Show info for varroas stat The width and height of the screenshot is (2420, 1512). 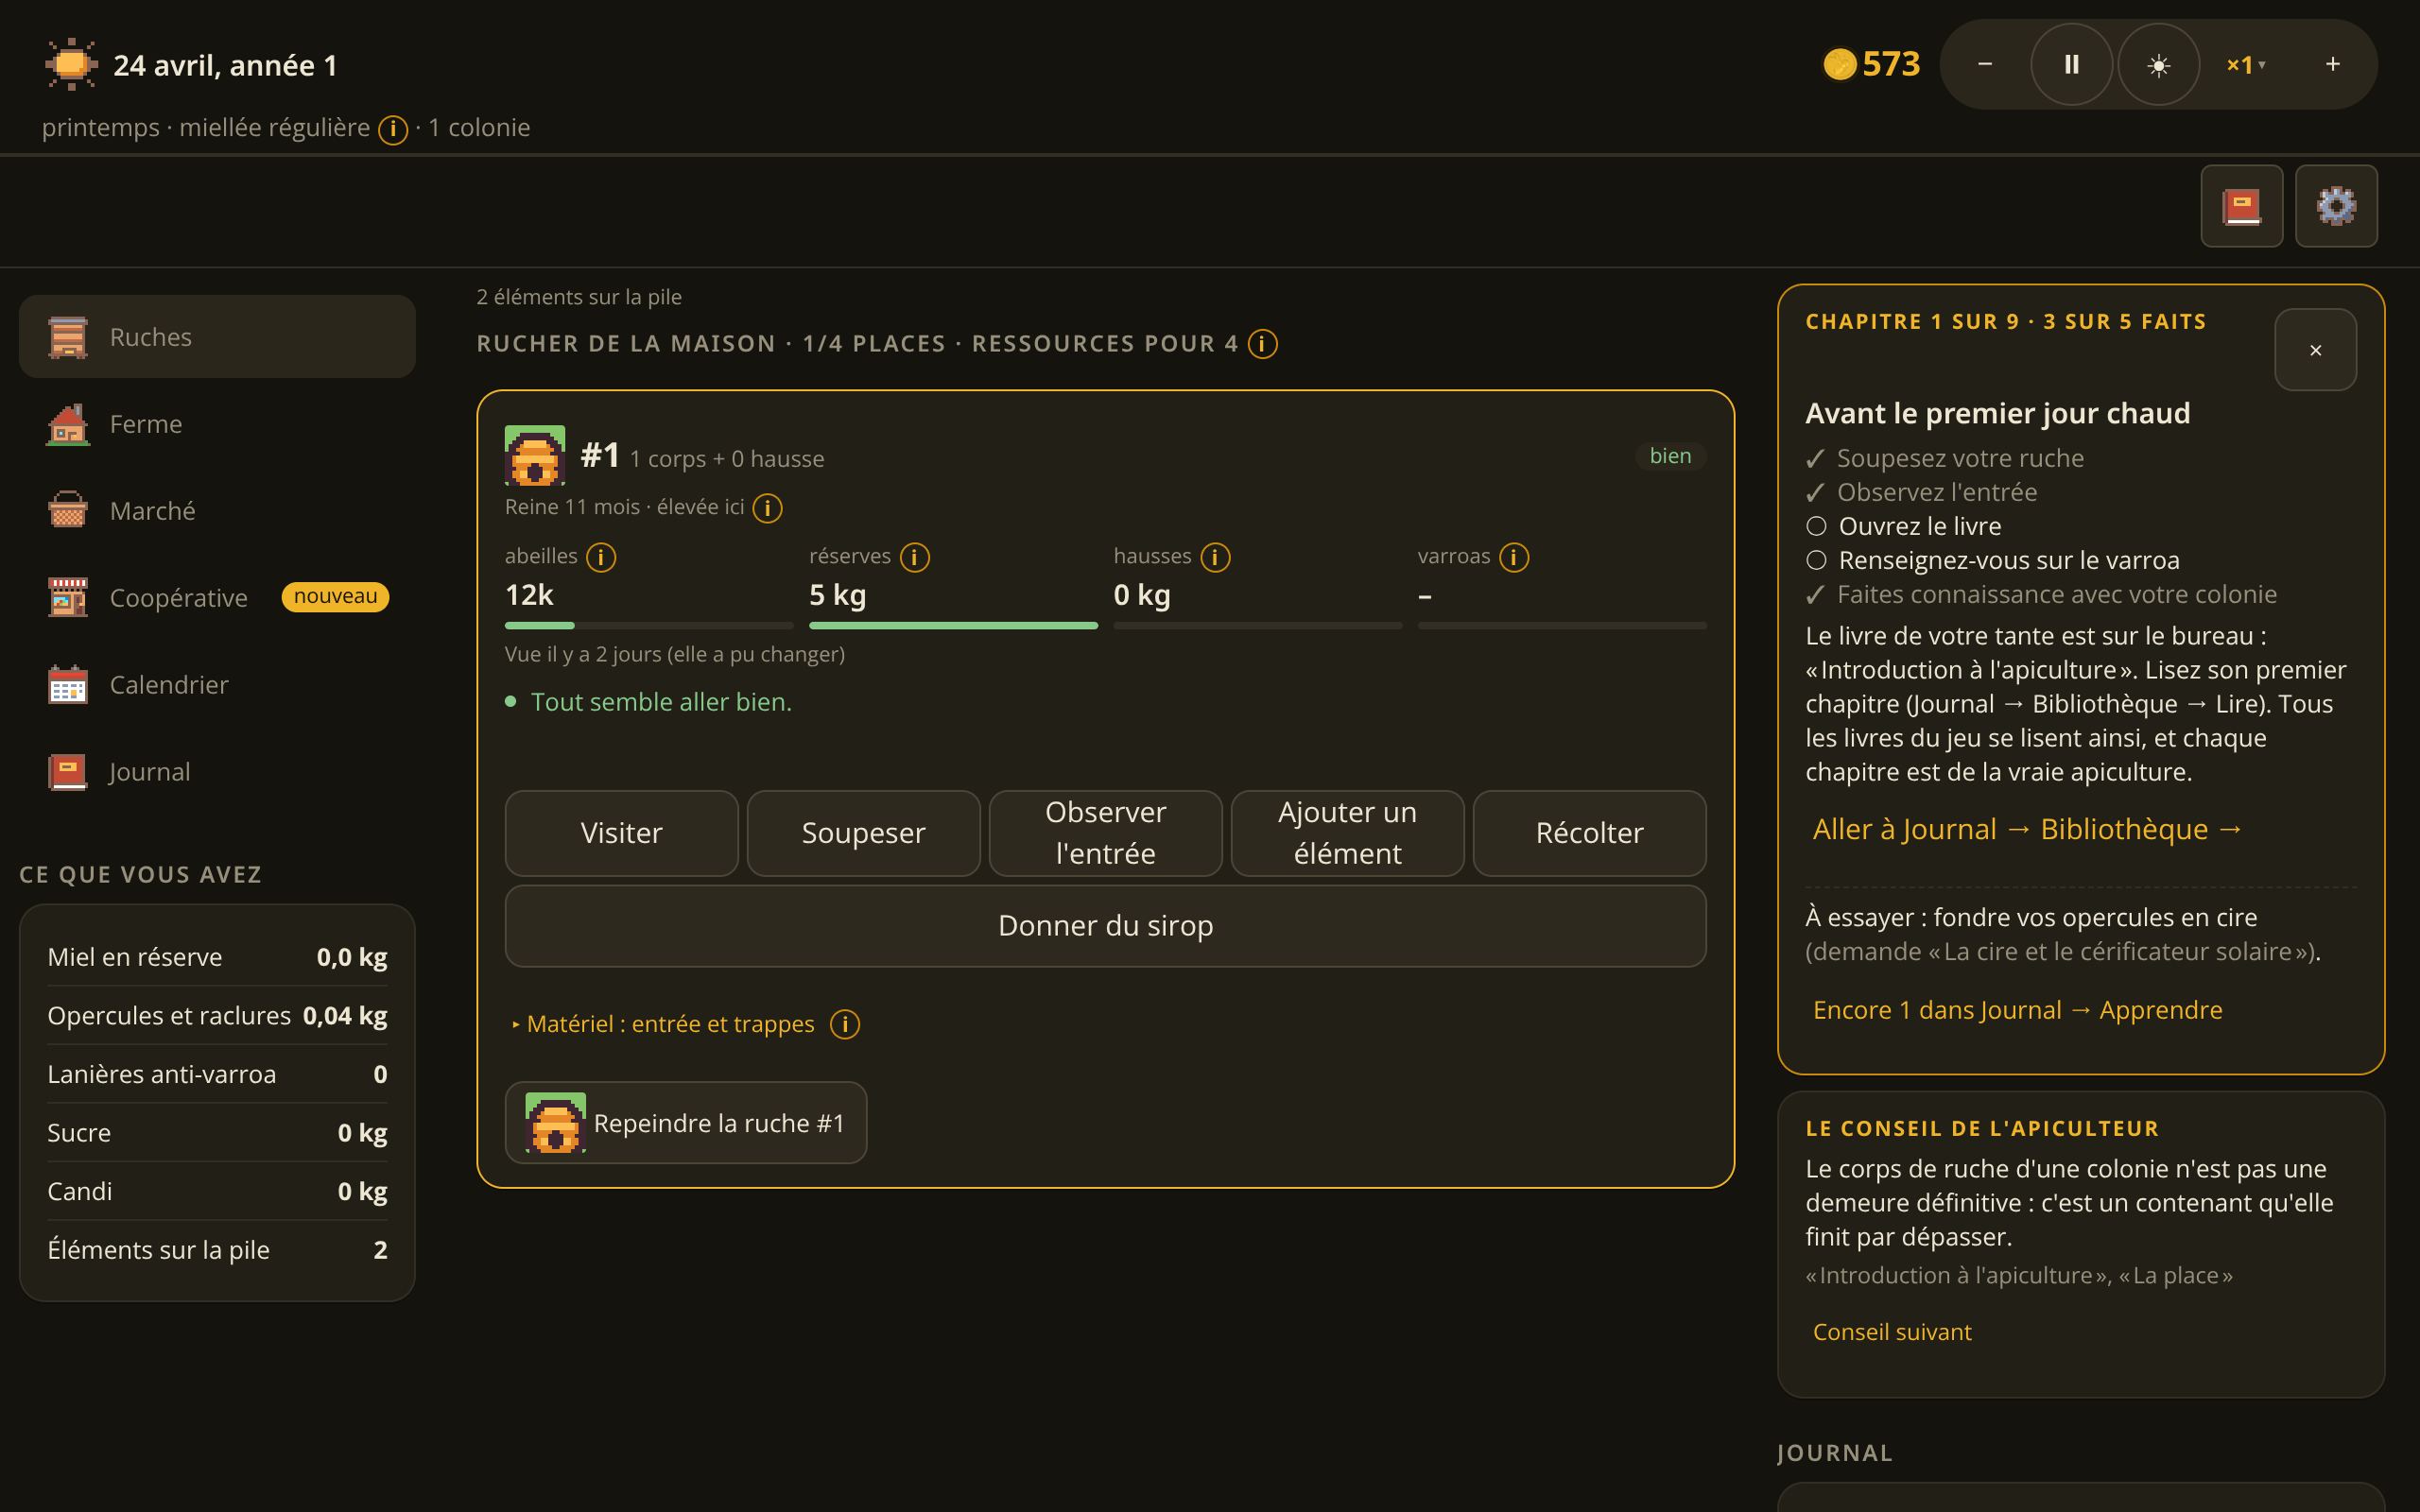coord(1514,557)
